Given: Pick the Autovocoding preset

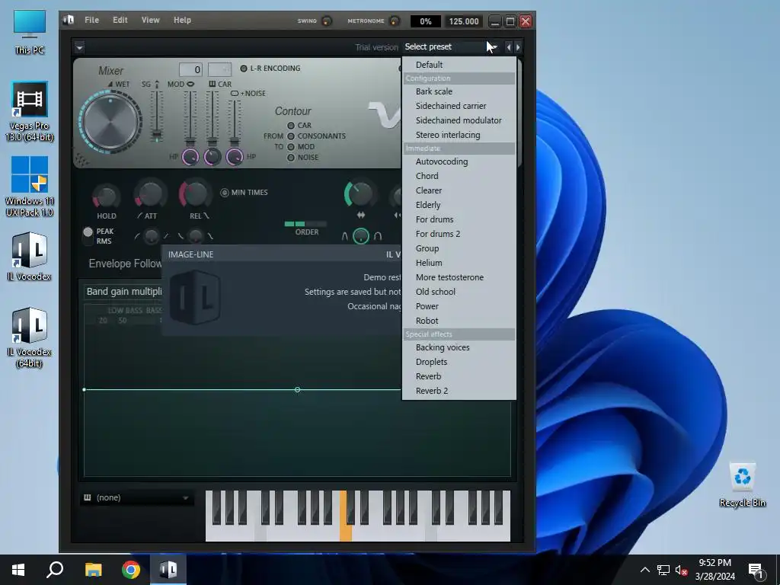Looking at the screenshot, I should click(x=459, y=161).
